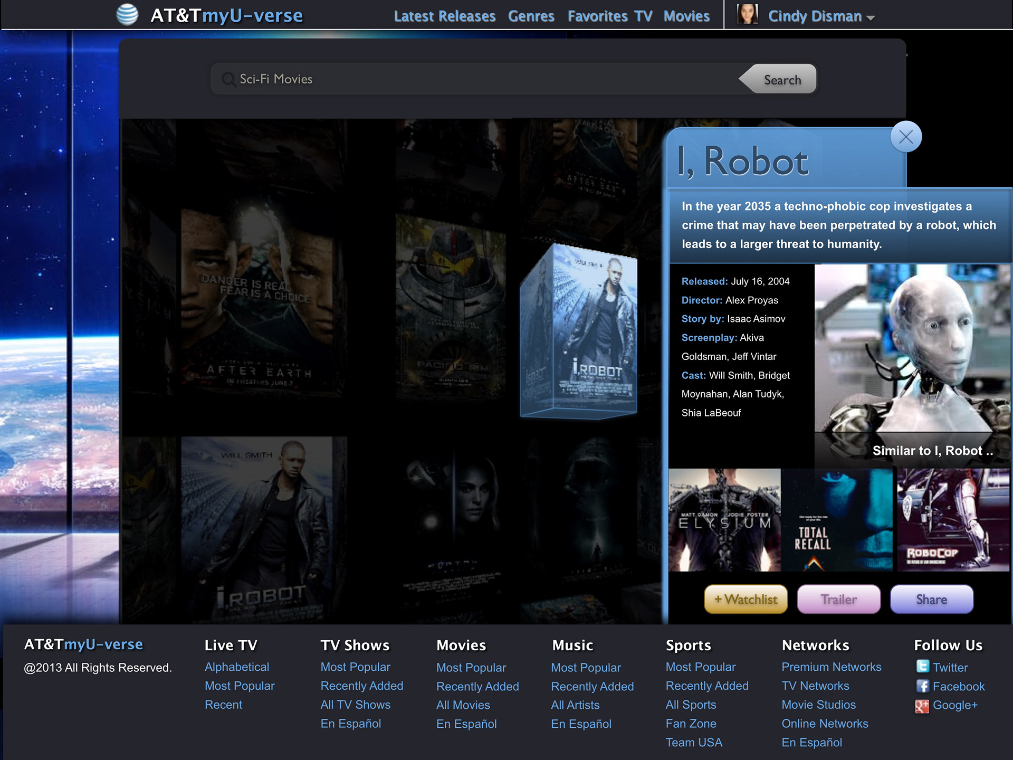Open All Sports link

coord(691,705)
